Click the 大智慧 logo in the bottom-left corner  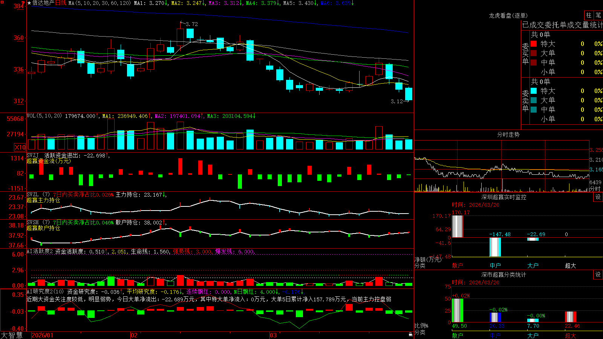click(12, 335)
